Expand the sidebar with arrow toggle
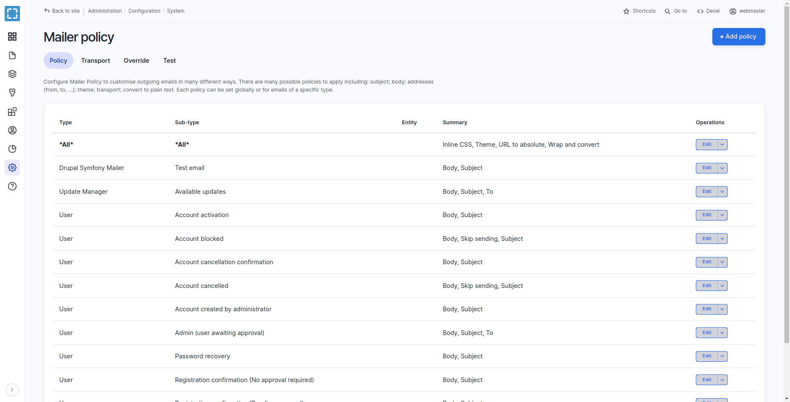790x402 pixels. (12, 390)
